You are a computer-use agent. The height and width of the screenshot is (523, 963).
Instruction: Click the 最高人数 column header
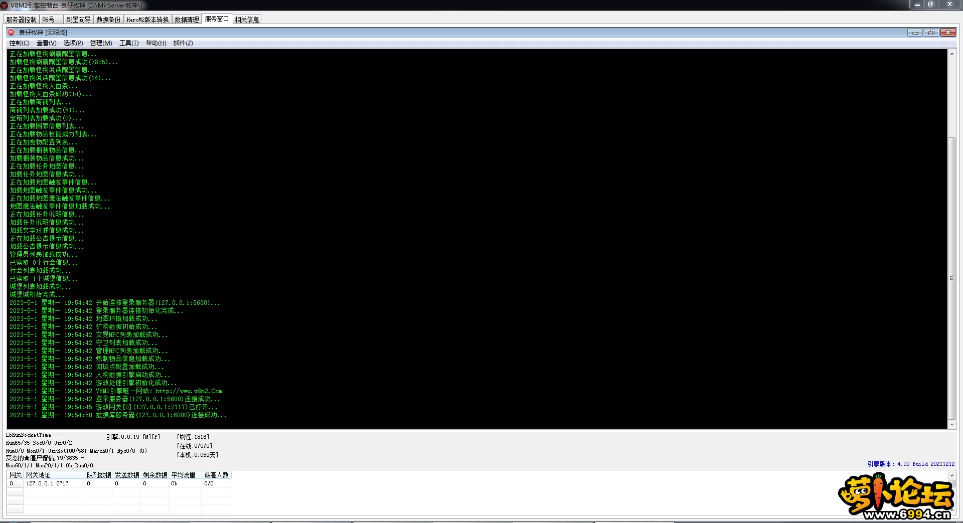point(216,475)
